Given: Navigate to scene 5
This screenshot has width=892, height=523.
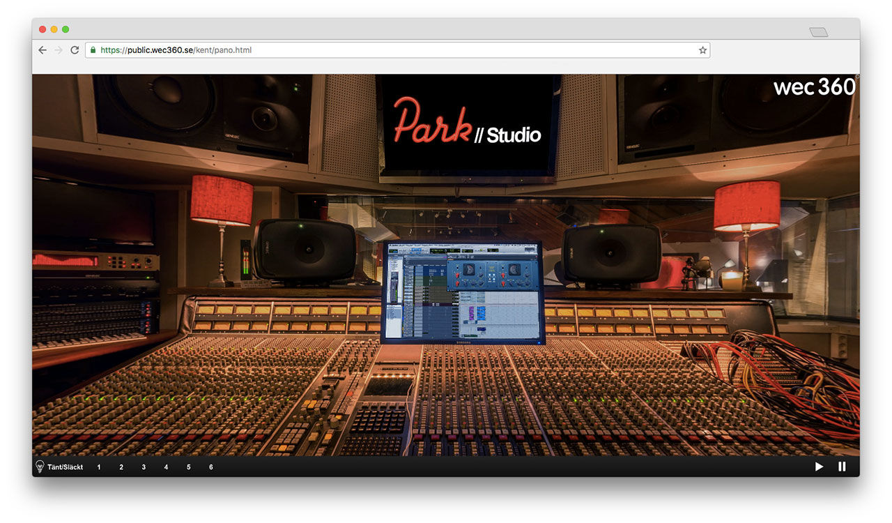Looking at the screenshot, I should click(188, 467).
